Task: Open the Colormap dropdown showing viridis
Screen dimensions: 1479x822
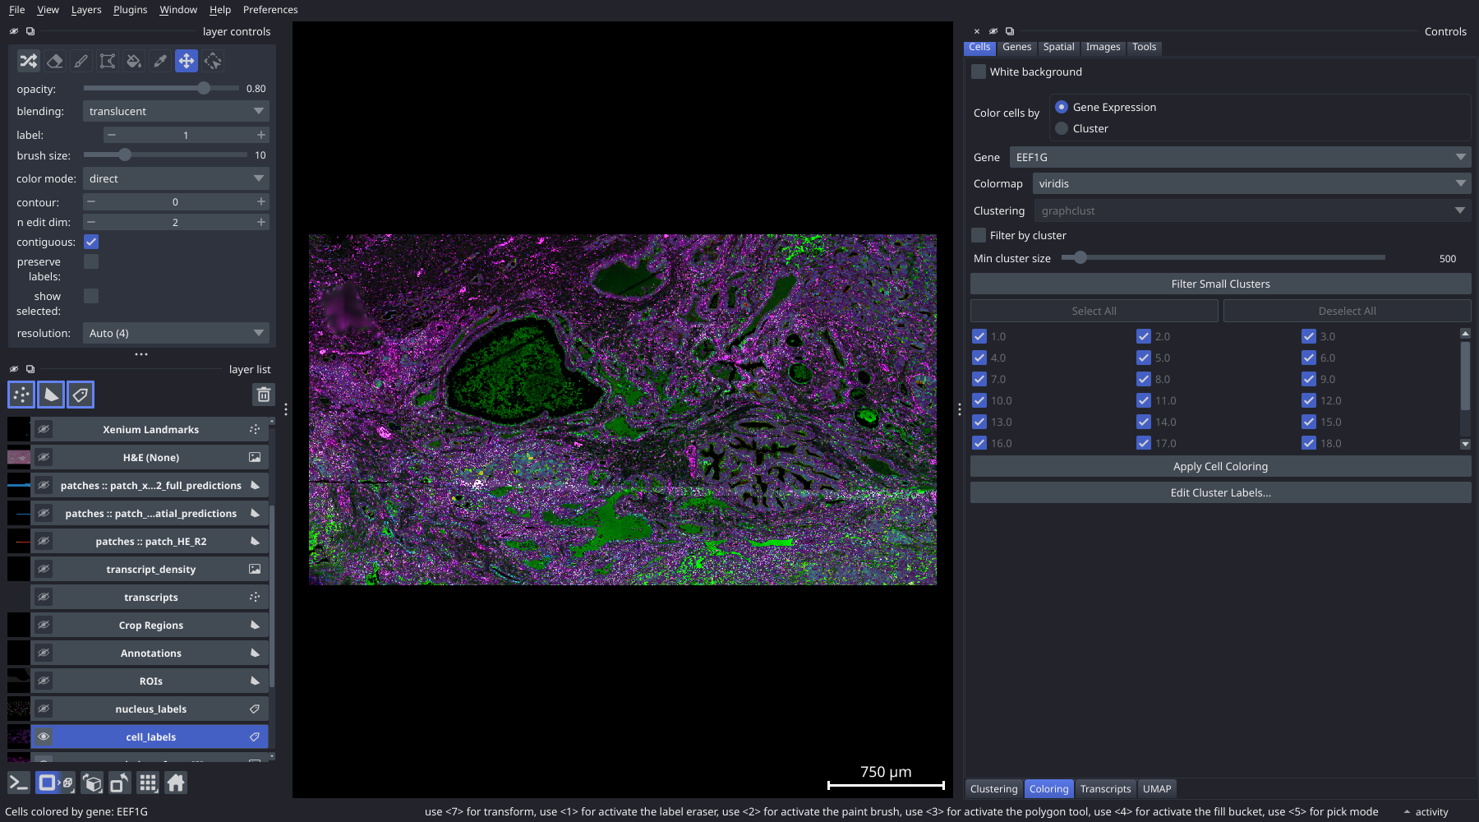Action: 1251,183
